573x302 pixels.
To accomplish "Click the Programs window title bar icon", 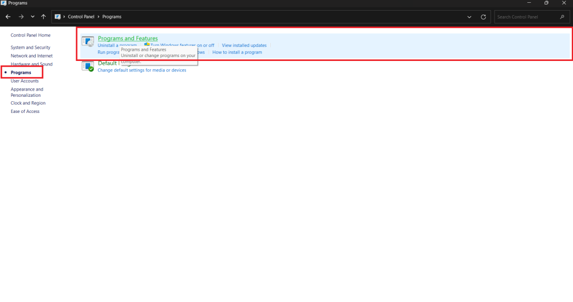I will coord(4,3).
